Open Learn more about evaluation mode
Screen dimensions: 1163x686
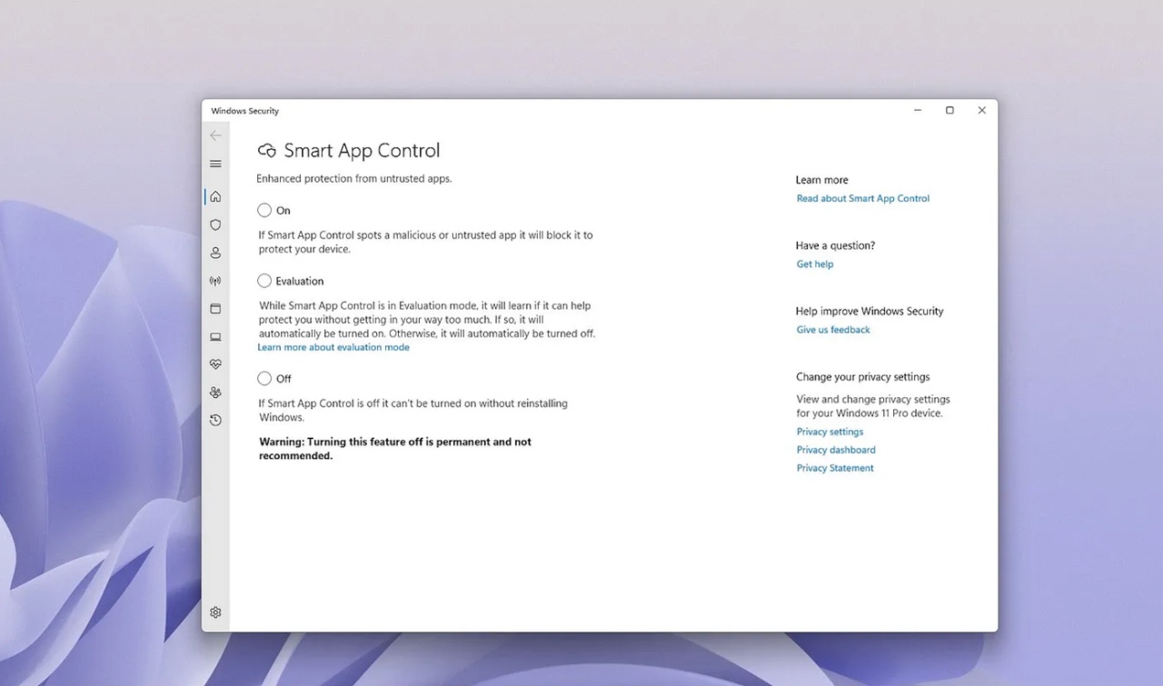pos(333,346)
